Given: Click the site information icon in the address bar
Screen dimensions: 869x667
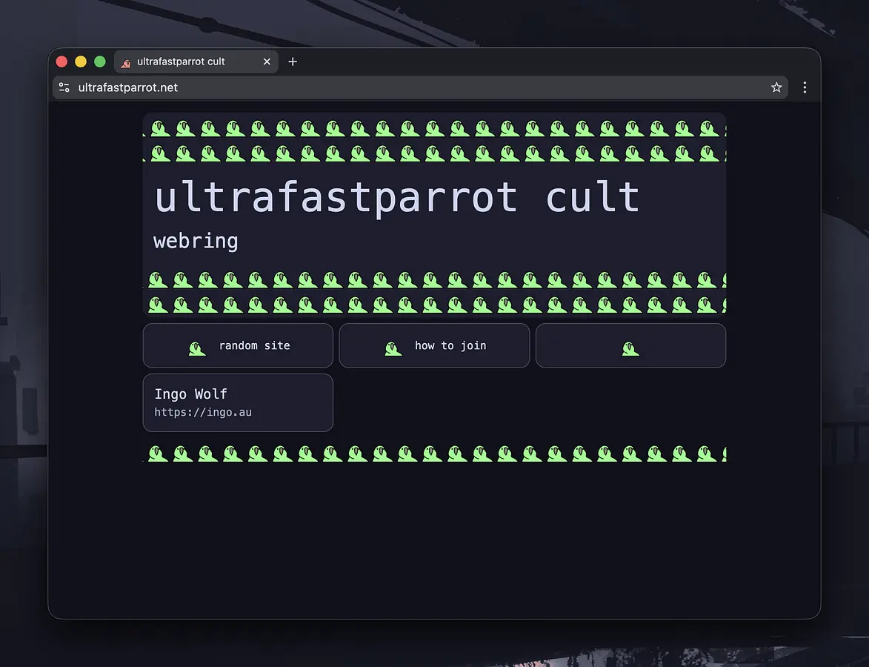Looking at the screenshot, I should click(x=63, y=87).
